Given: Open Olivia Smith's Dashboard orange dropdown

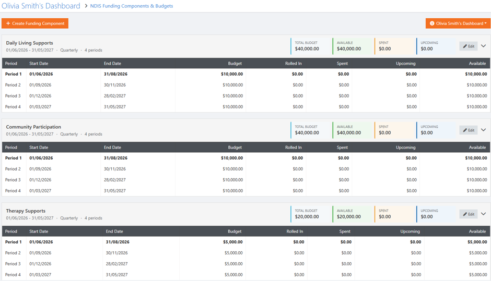Looking at the screenshot, I should pos(458,23).
